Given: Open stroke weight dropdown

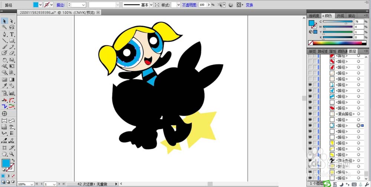Looking at the screenshot, I should (83, 5).
